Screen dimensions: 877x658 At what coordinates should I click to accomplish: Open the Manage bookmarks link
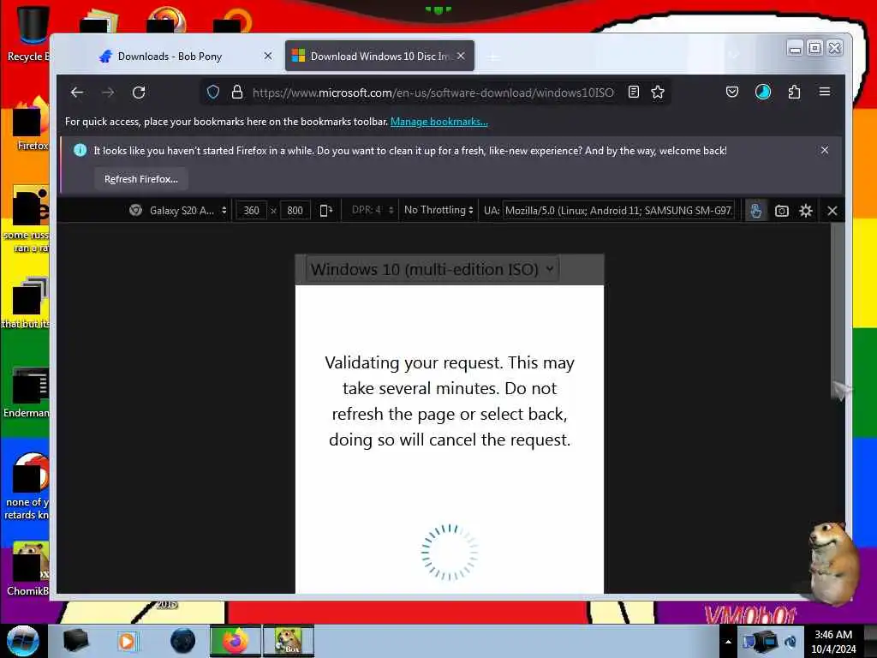[439, 122]
